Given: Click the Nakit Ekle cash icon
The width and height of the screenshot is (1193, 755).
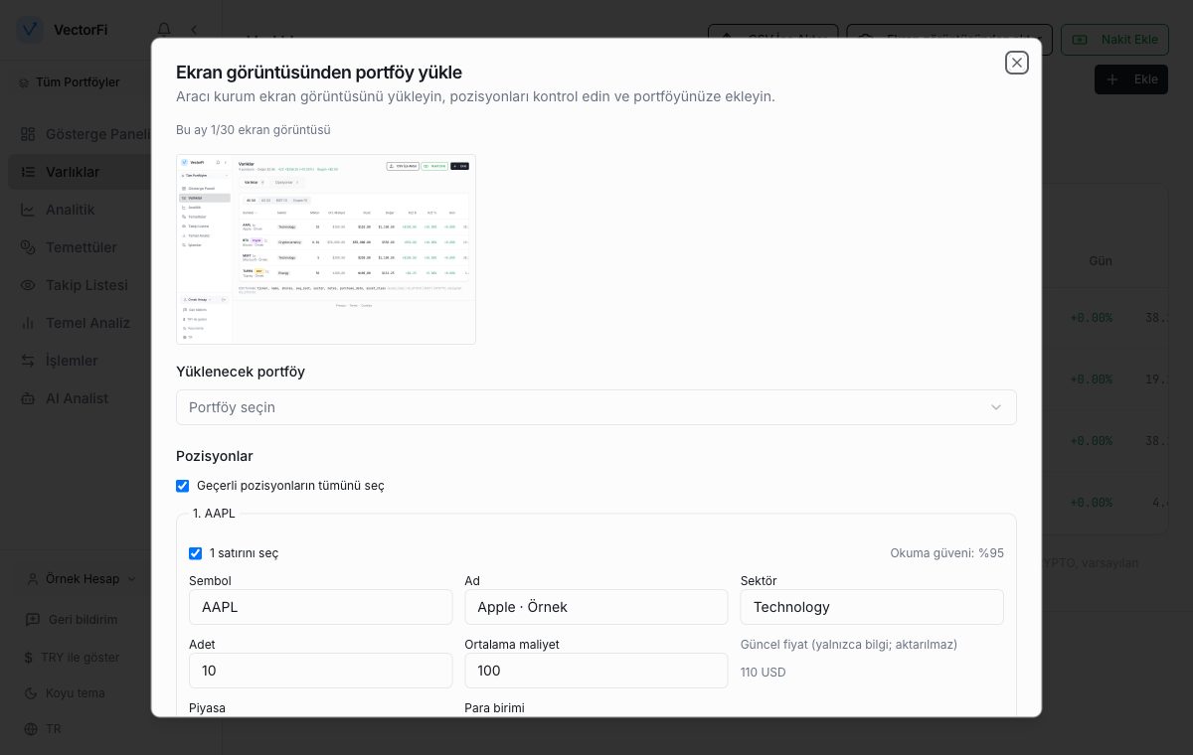Looking at the screenshot, I should click(1081, 40).
